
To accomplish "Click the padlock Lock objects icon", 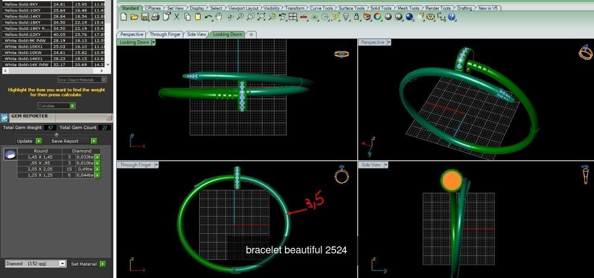I will (356, 17).
